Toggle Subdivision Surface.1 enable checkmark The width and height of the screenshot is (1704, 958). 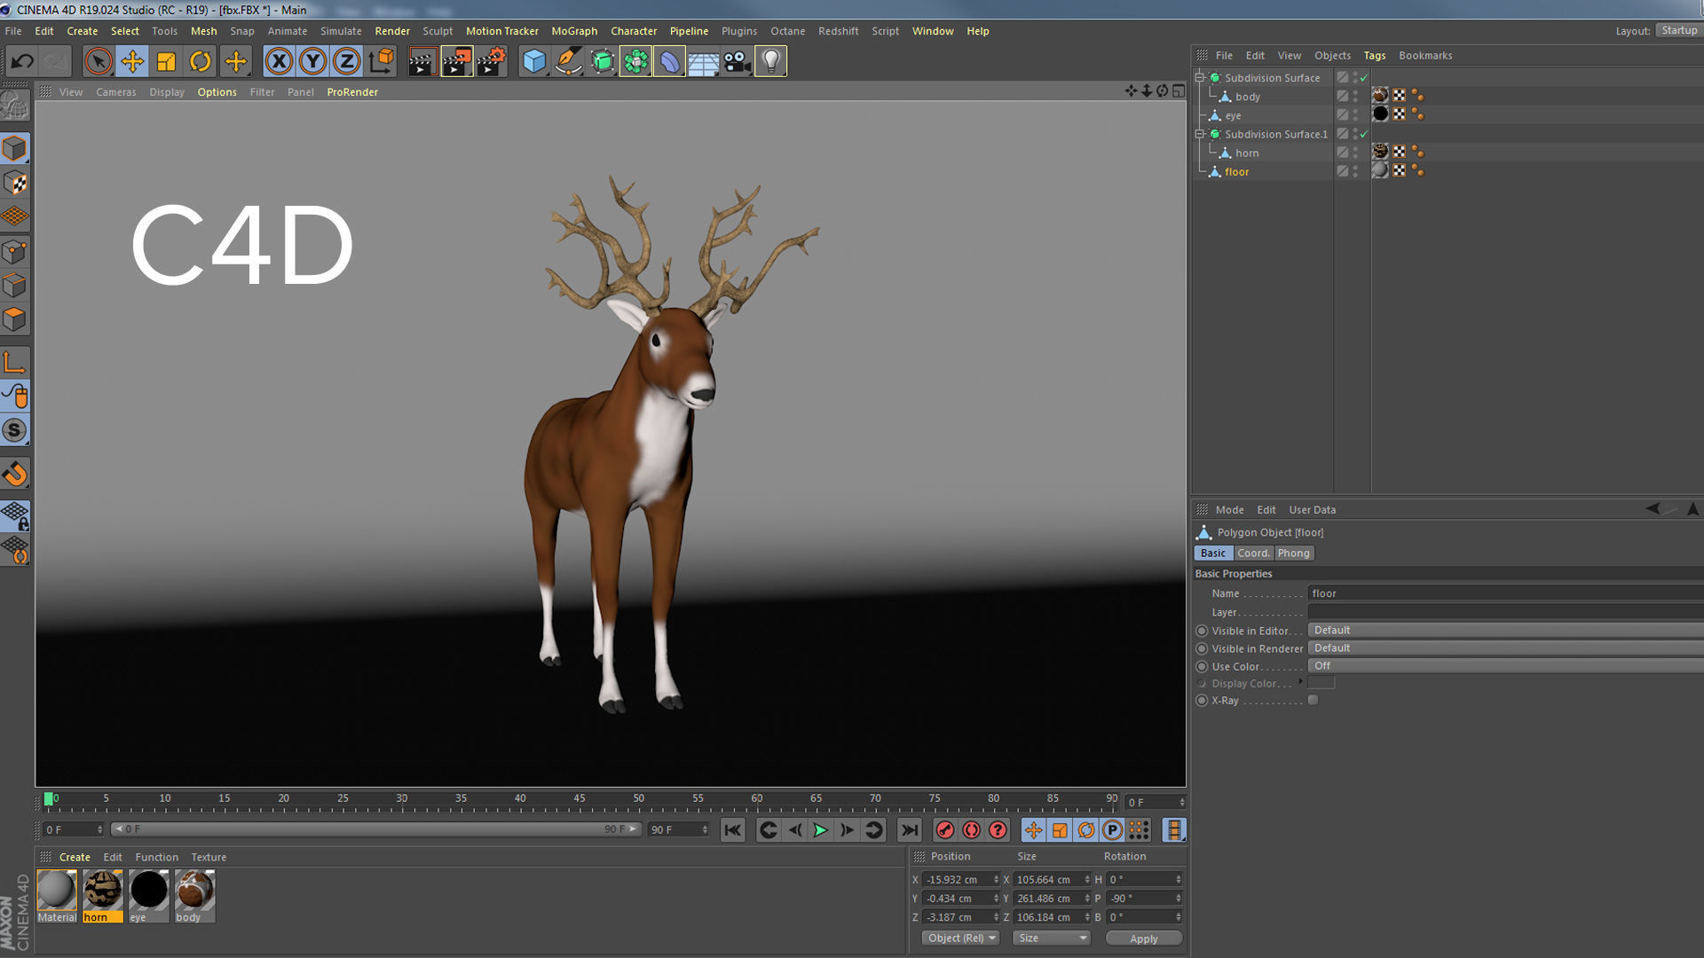(x=1364, y=134)
